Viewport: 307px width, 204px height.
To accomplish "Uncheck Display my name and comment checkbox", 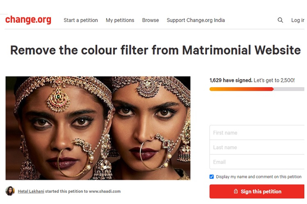I will [211, 177].
